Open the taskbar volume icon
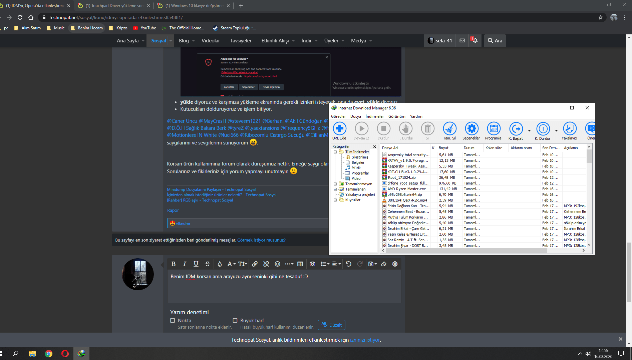 tap(588, 354)
